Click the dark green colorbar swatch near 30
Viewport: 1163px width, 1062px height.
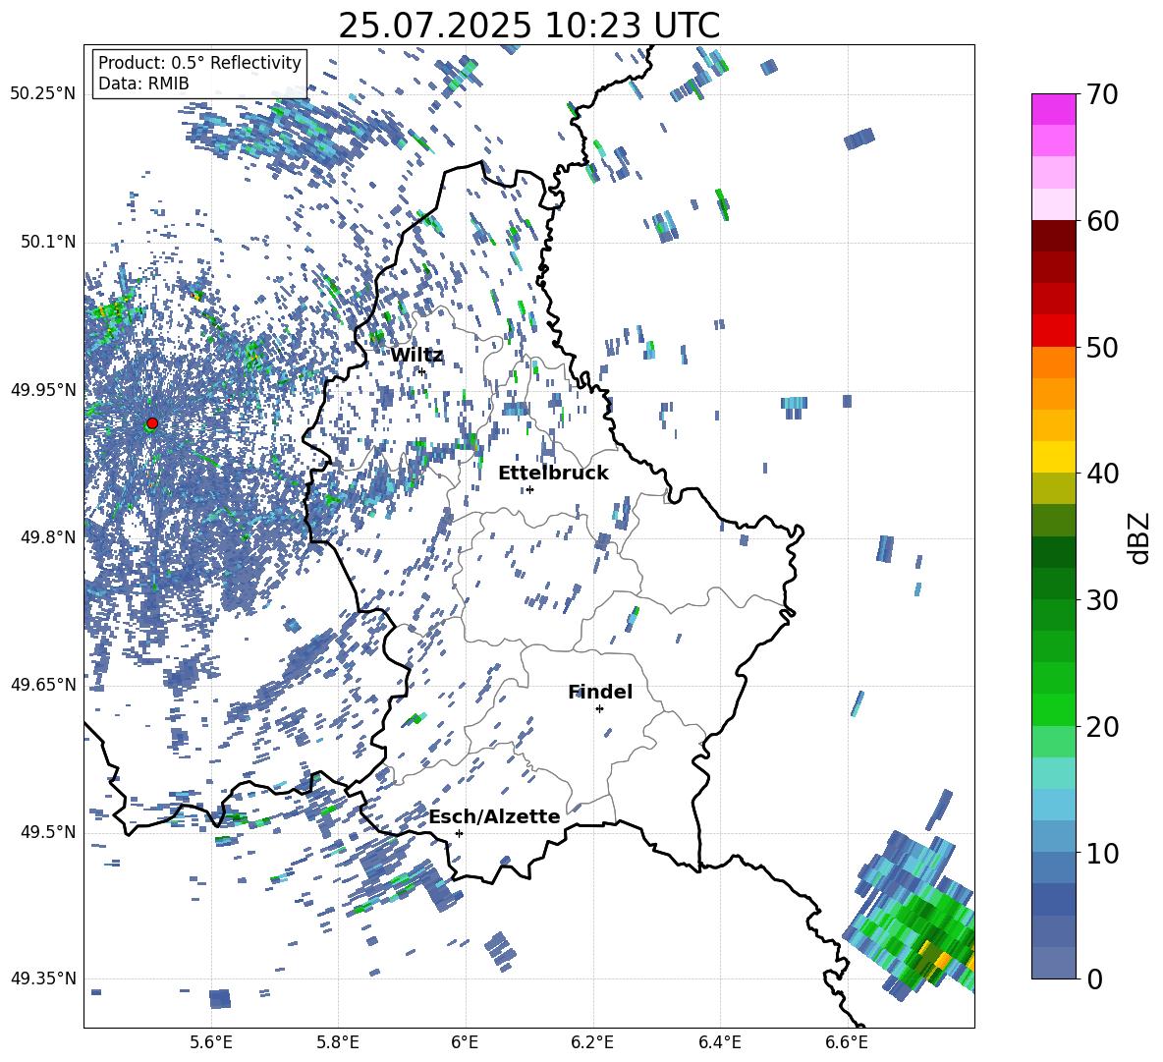coord(1053,584)
